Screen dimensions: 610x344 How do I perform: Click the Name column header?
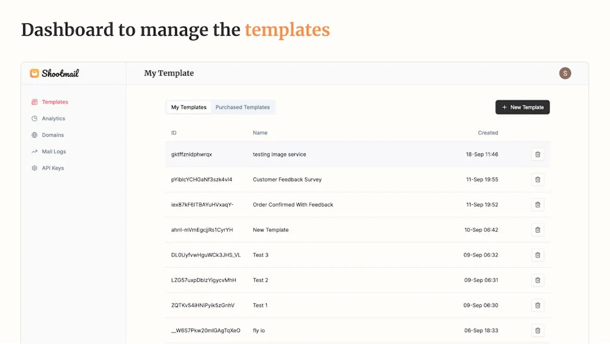coord(260,133)
